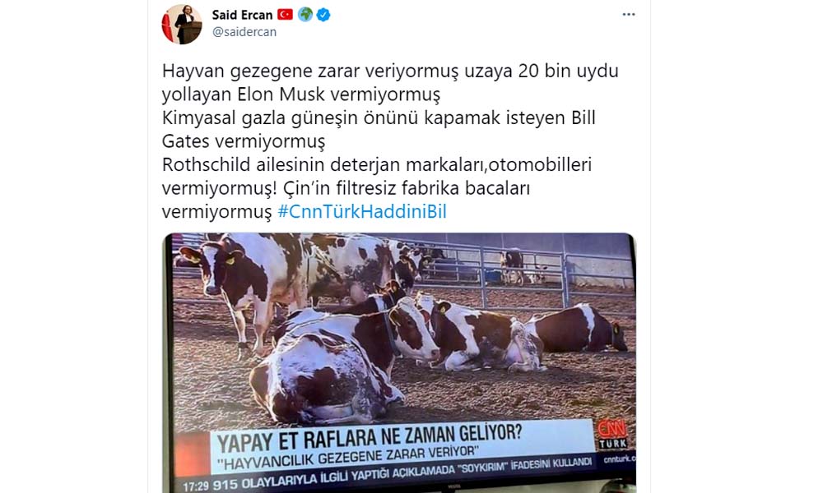Visit the @saidercan handle link
Image resolution: width=823 pixels, height=493 pixels.
pos(244,32)
